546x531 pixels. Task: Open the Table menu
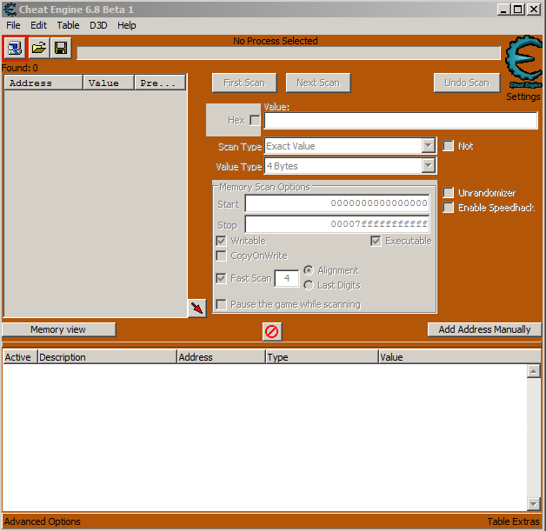(68, 25)
